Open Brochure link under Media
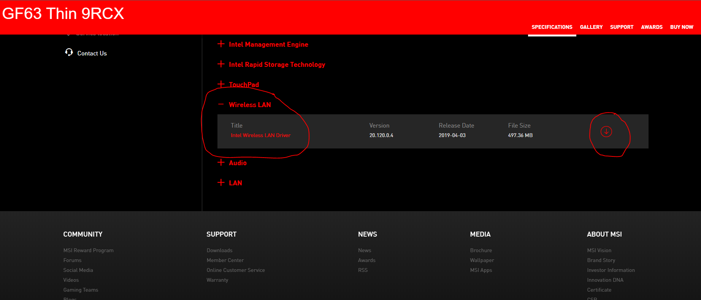The image size is (701, 300). point(481,250)
